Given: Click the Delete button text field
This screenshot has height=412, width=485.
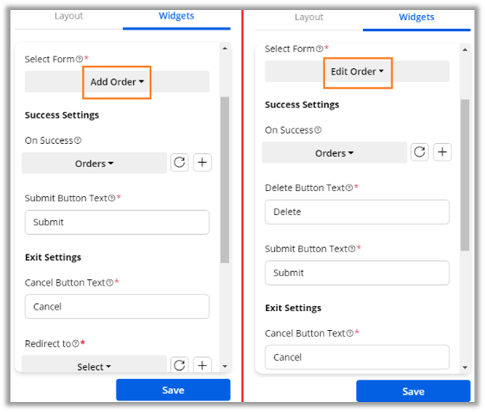Looking at the screenshot, I should click(x=357, y=212).
